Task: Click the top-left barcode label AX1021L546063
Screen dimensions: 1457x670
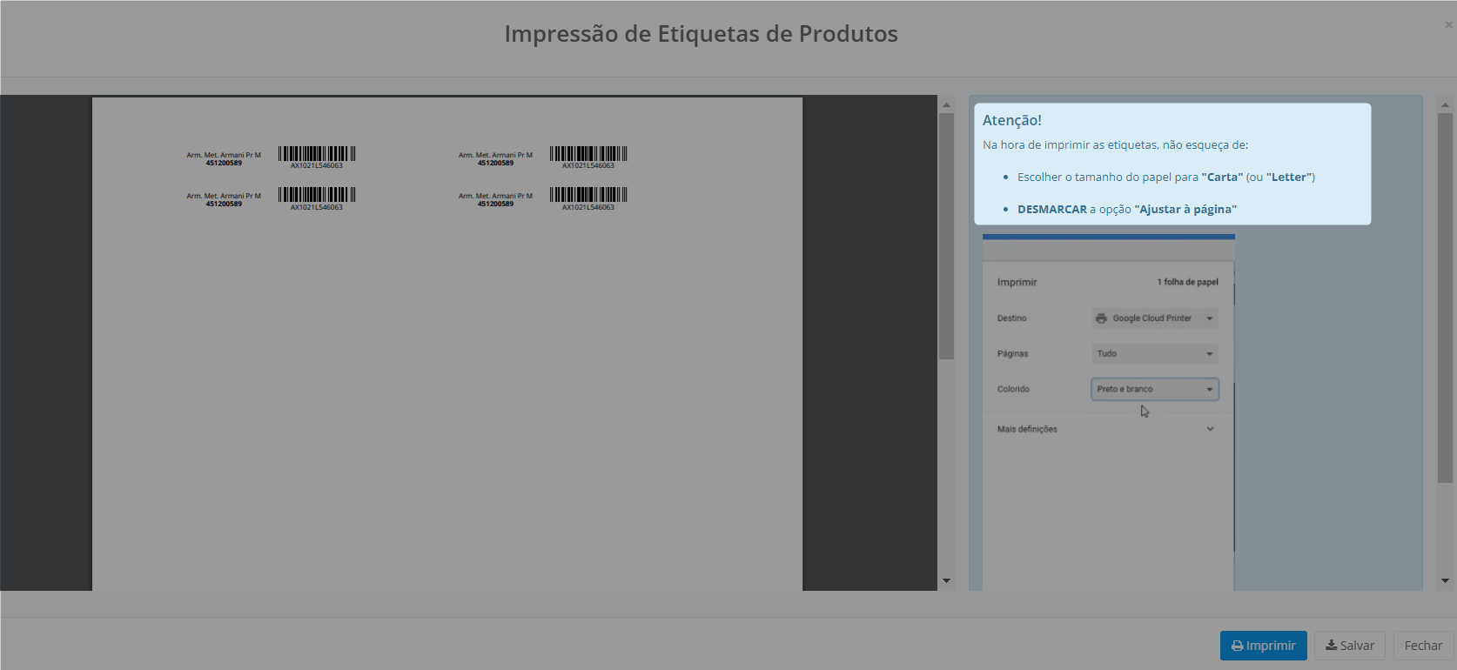Action: [317, 156]
